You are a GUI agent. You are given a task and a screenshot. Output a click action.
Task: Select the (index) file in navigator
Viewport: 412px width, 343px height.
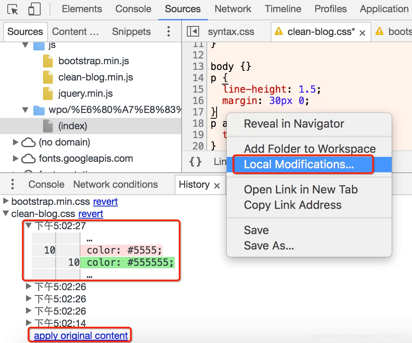coord(91,126)
